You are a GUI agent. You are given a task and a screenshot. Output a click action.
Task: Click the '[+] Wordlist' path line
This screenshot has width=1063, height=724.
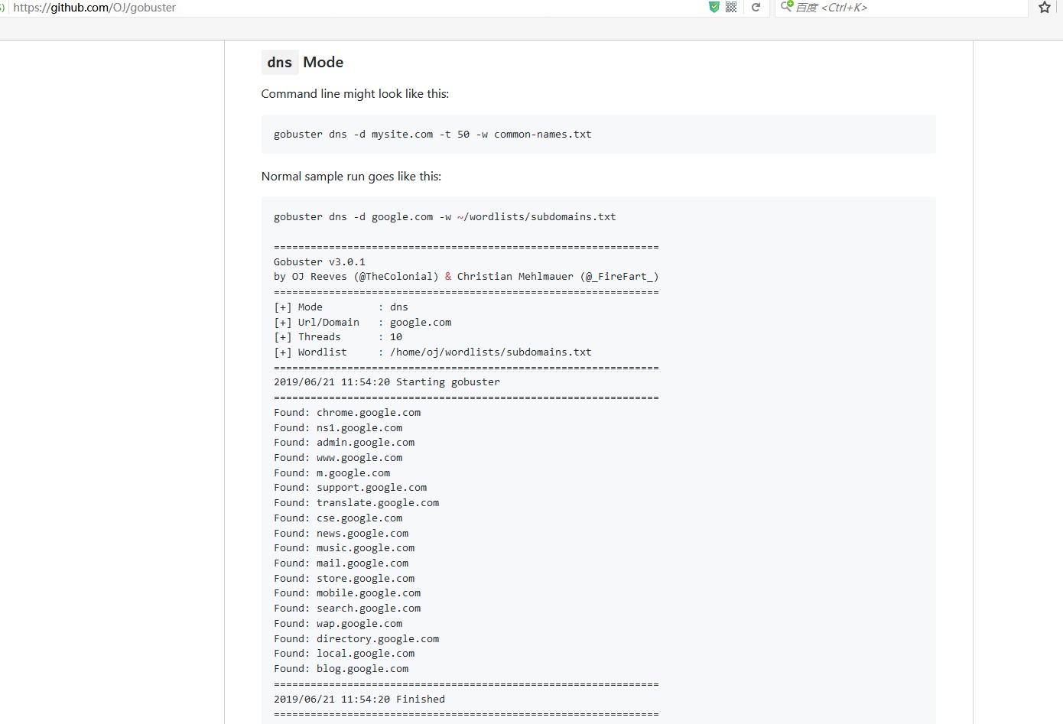(433, 352)
